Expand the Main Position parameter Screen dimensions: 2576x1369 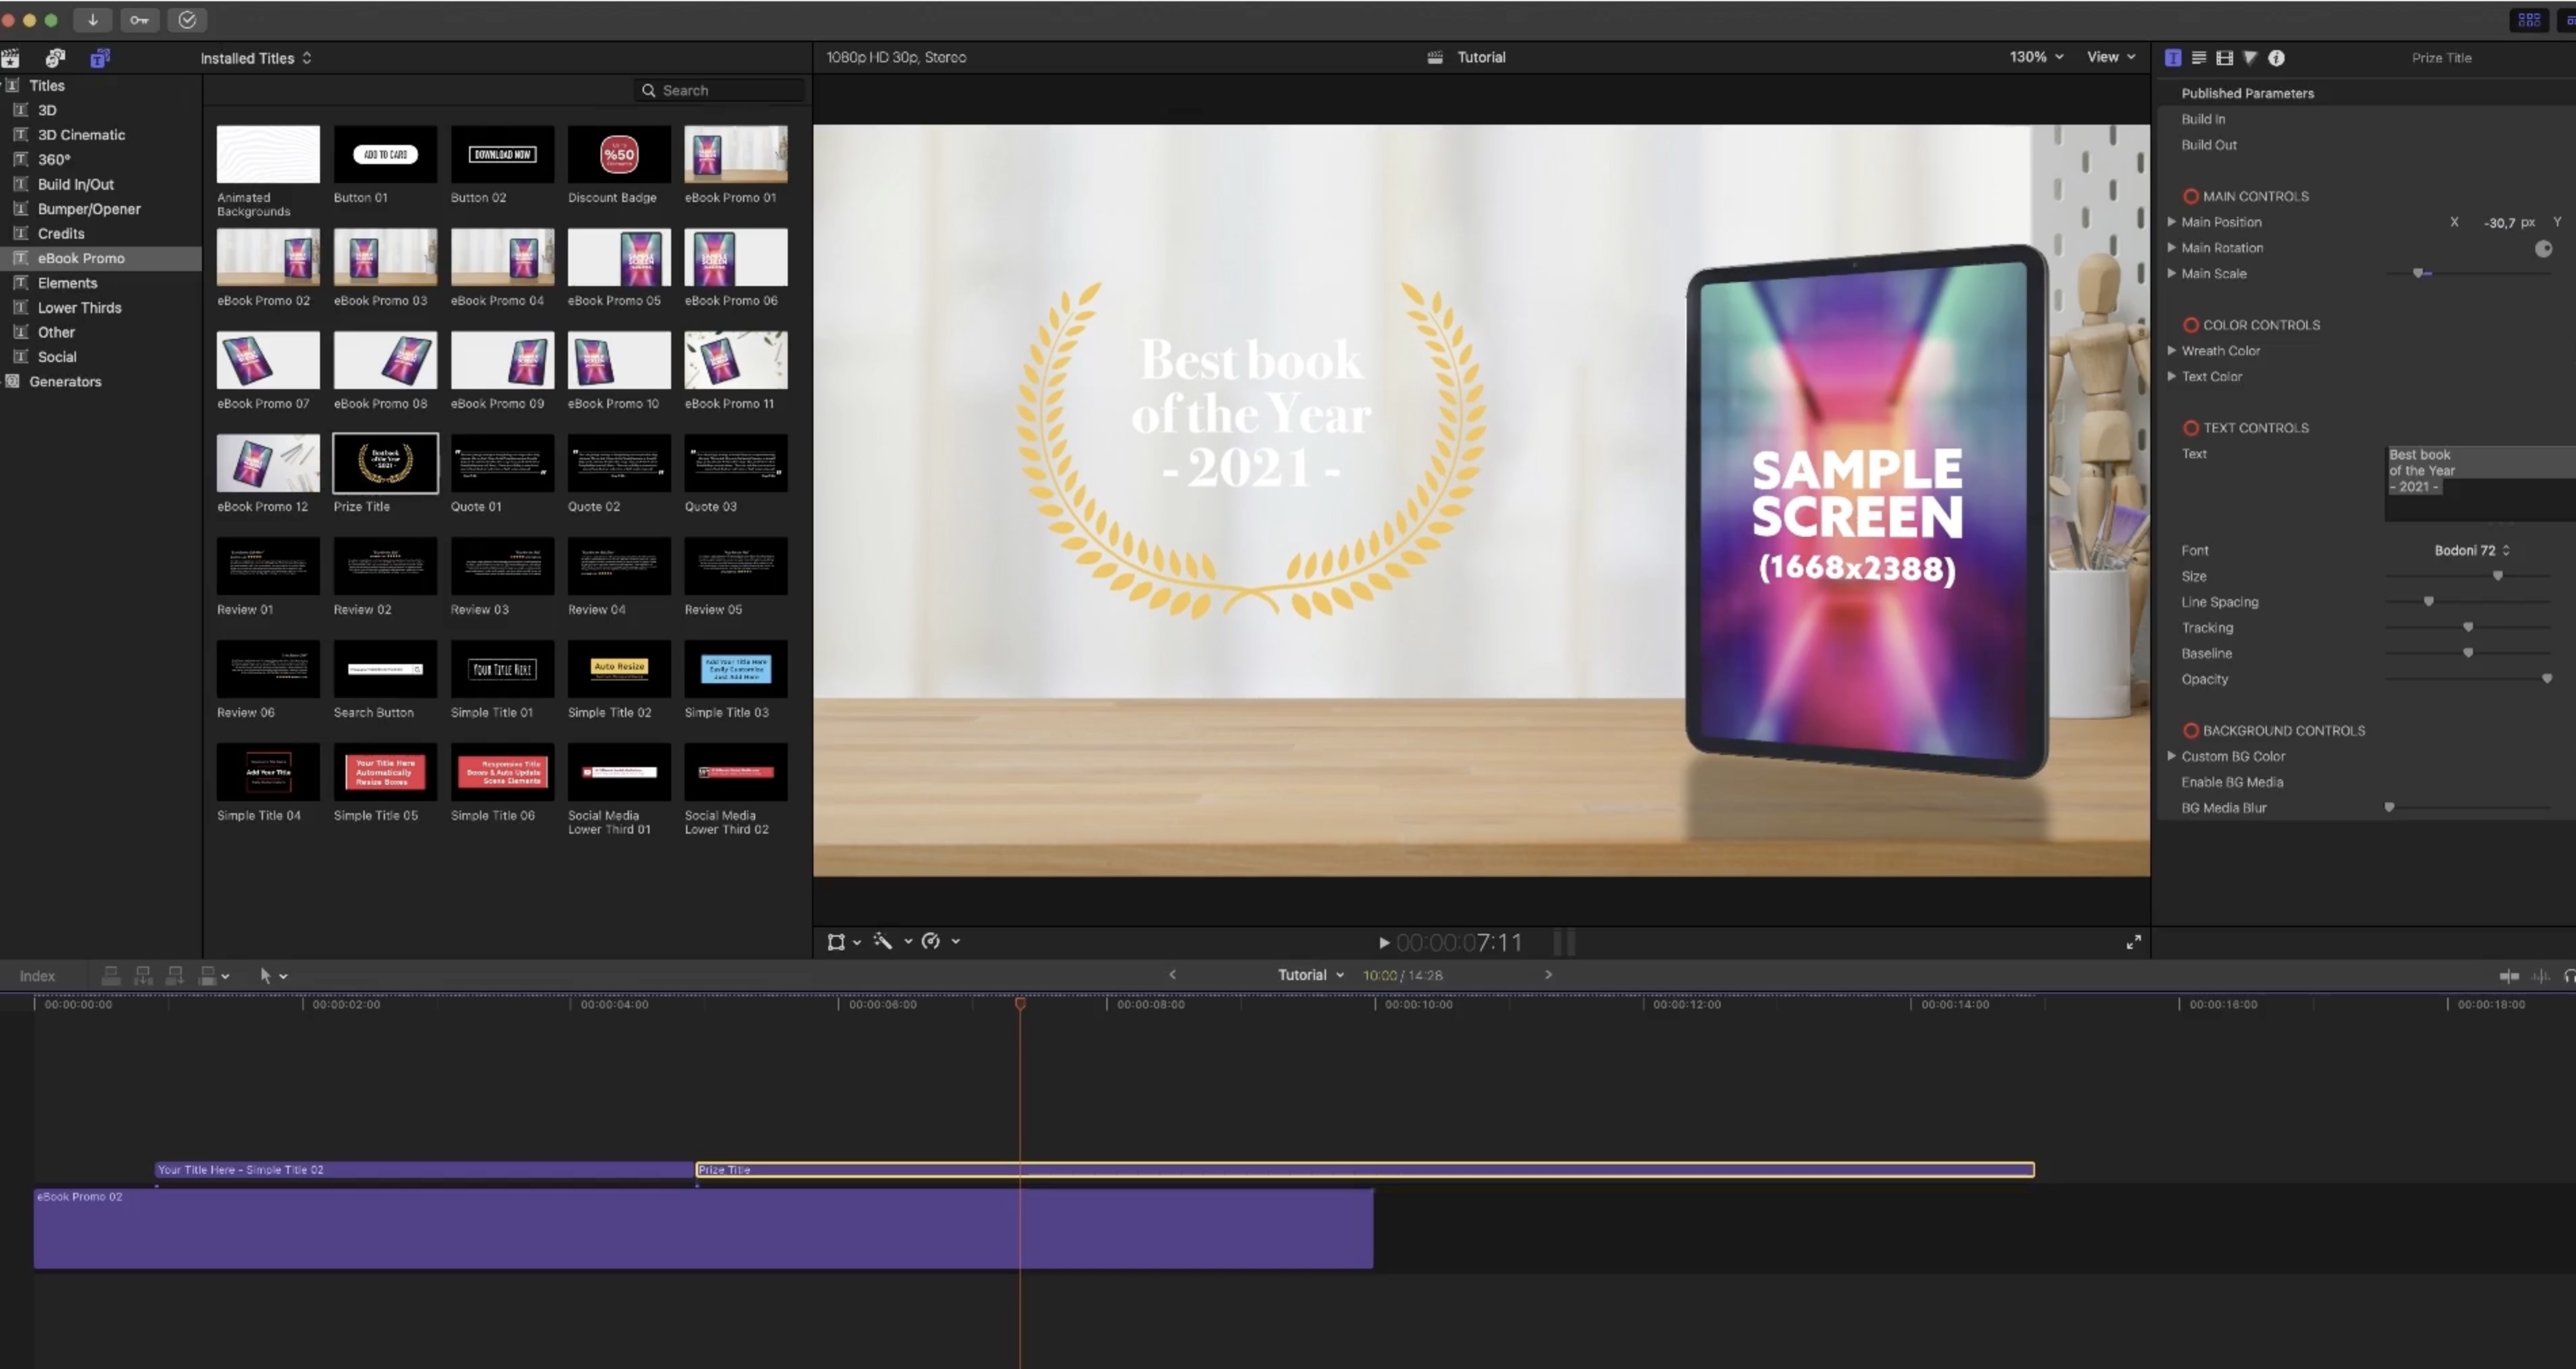click(x=2171, y=222)
